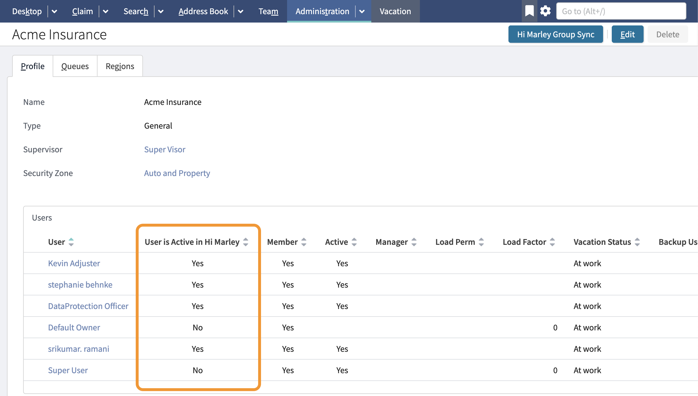Viewport: 698px width, 396px height.
Task: Sort by Load Factor column arrows
Action: (552, 242)
